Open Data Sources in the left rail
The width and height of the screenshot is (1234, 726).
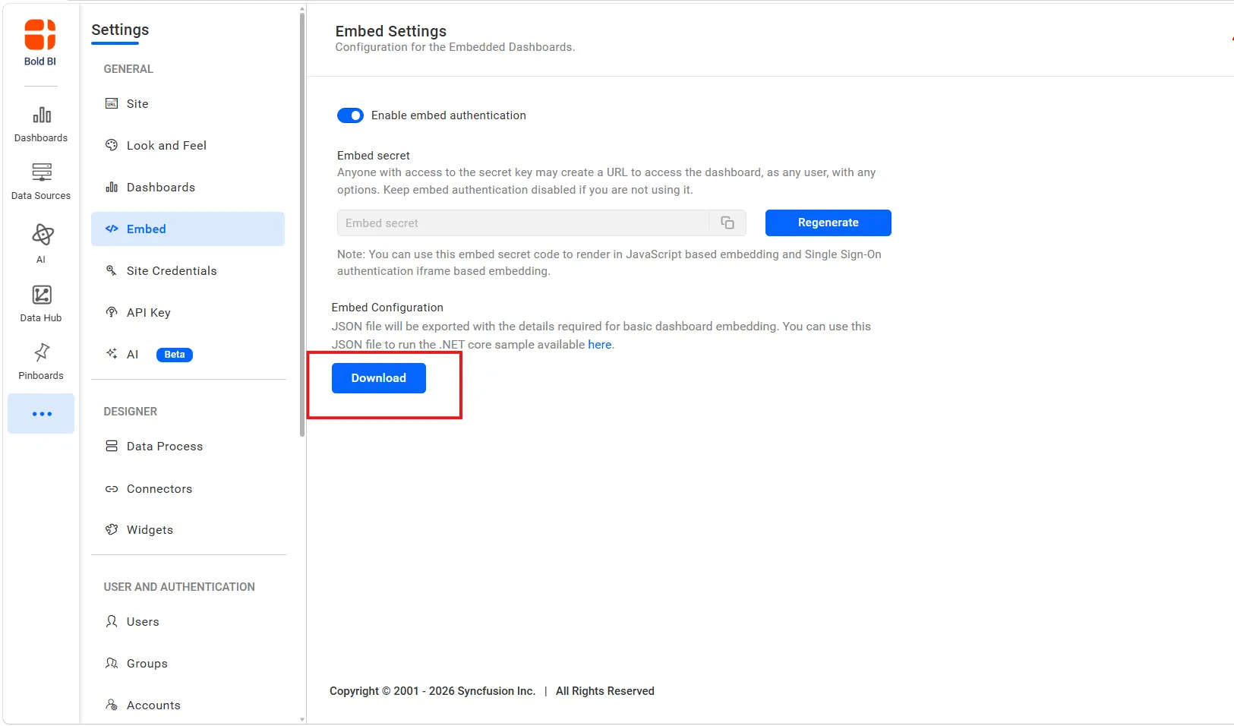click(41, 181)
